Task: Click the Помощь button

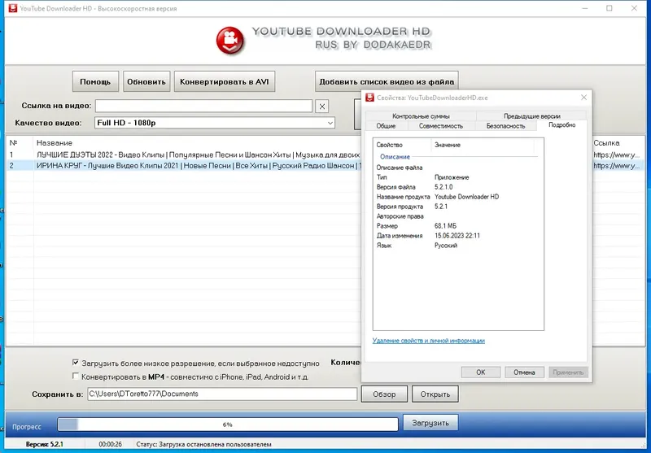Action: [x=95, y=81]
